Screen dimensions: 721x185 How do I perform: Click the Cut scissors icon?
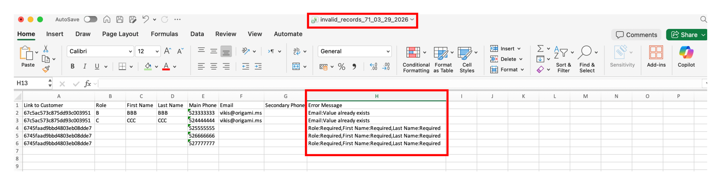[x=46, y=49]
